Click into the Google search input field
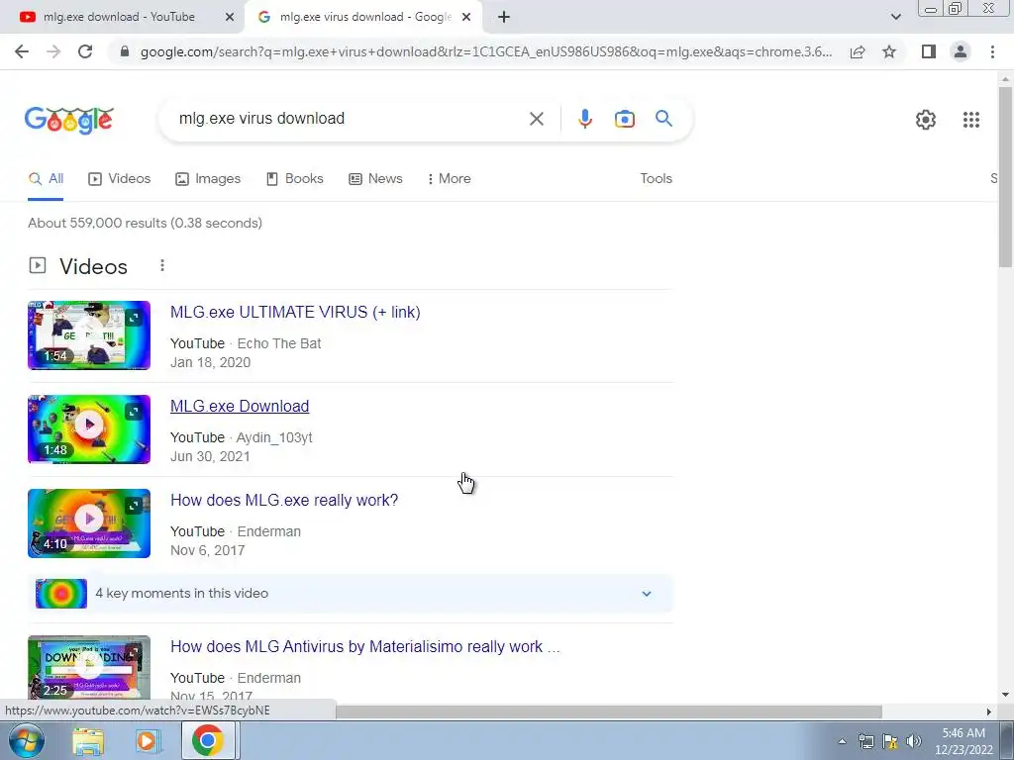The height and width of the screenshot is (760, 1014). [x=350, y=119]
